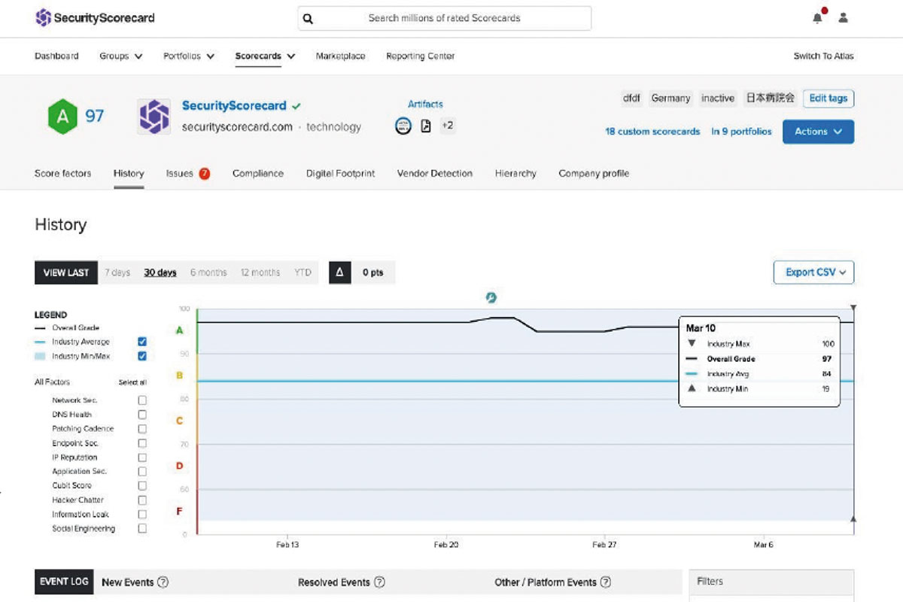Open the Reporting Center
The image size is (903, 602).
[x=420, y=56]
